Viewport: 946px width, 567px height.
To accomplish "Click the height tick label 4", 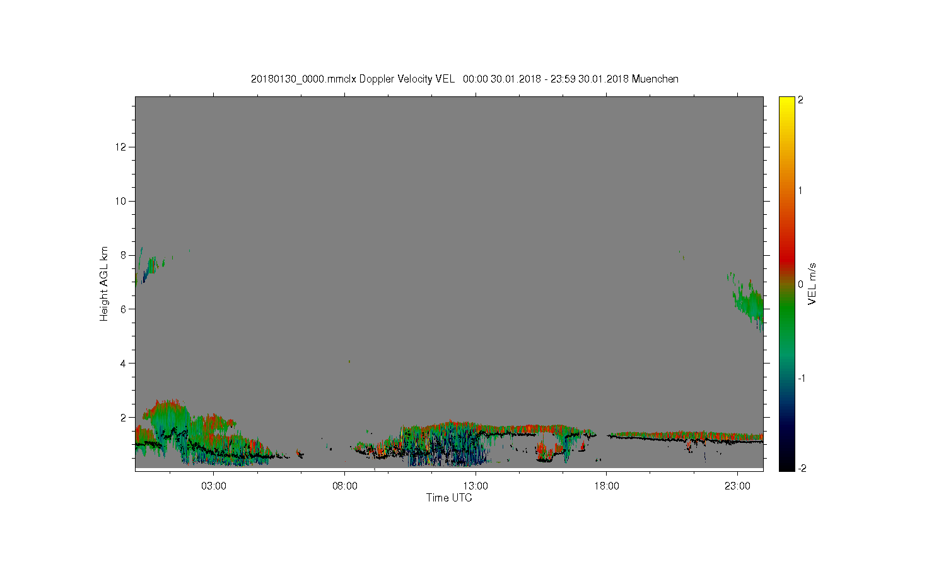I will 125,364.
